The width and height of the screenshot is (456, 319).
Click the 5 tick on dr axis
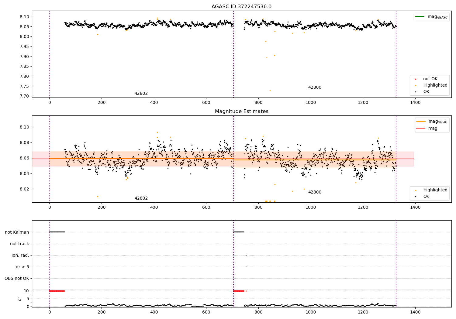click(28, 299)
